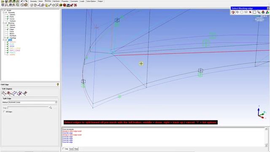
Task: Open the Geometry tab
Action: (x=33, y=1)
